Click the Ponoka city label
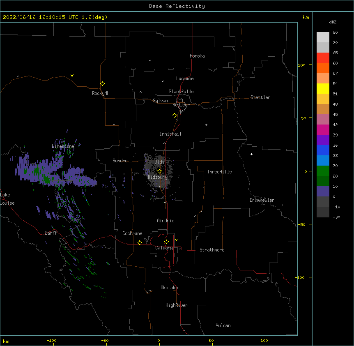This screenshot has height=346, width=354. [x=197, y=56]
